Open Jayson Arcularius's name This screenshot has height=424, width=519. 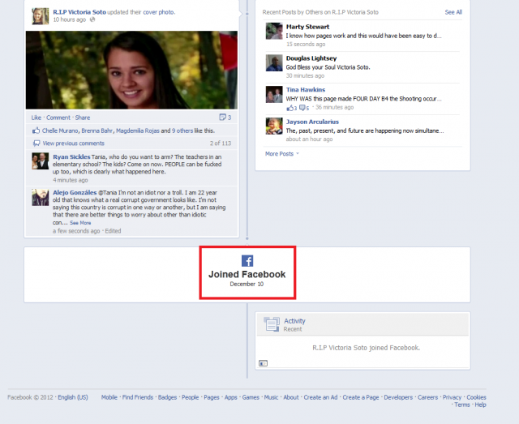pos(312,122)
